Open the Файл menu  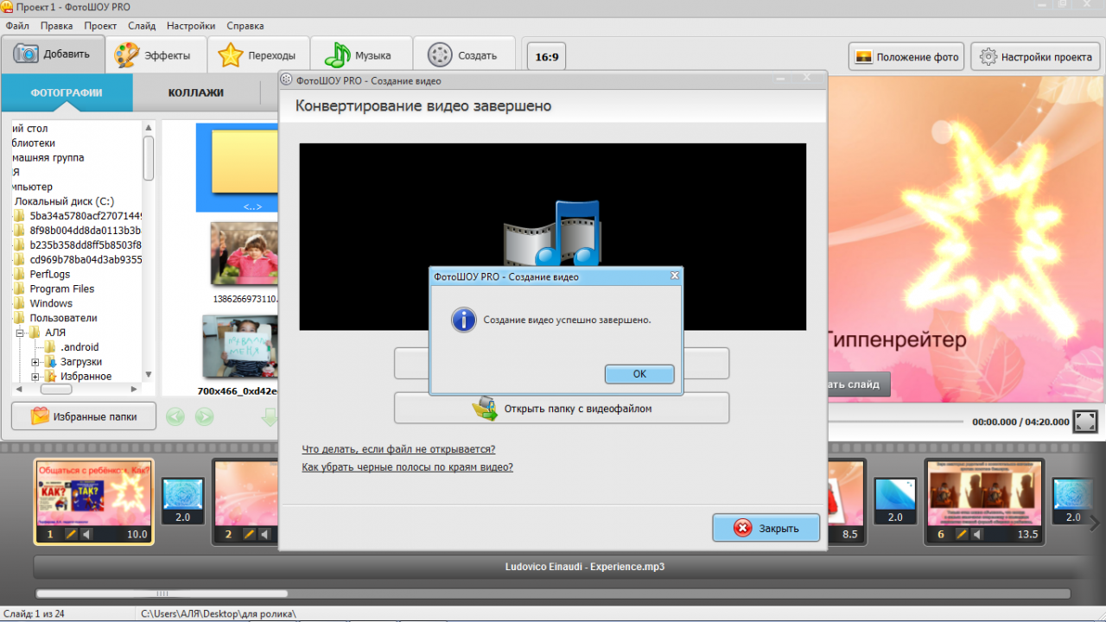(17, 26)
